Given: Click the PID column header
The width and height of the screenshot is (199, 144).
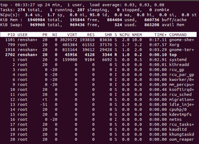Looking at the screenshot, I should [x=11, y=35].
